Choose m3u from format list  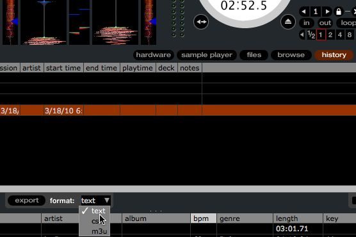point(99,231)
